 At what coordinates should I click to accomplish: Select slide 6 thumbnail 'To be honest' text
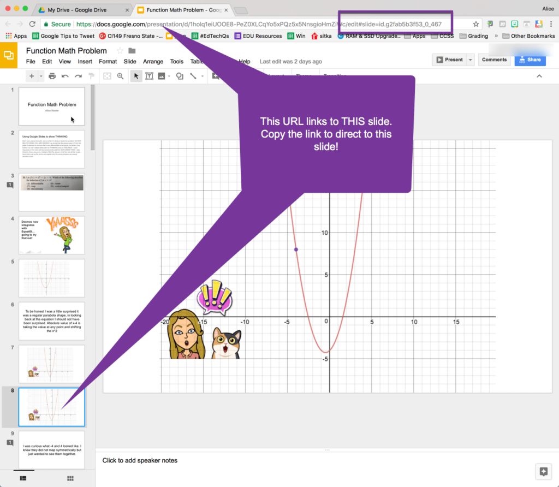point(52,321)
